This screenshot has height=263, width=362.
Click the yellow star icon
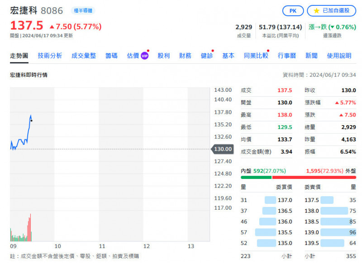316,11
